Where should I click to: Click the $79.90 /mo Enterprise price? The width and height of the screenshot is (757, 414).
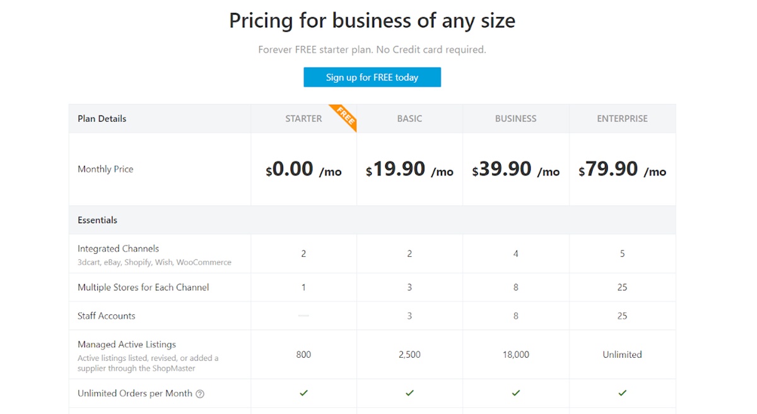[622, 170]
